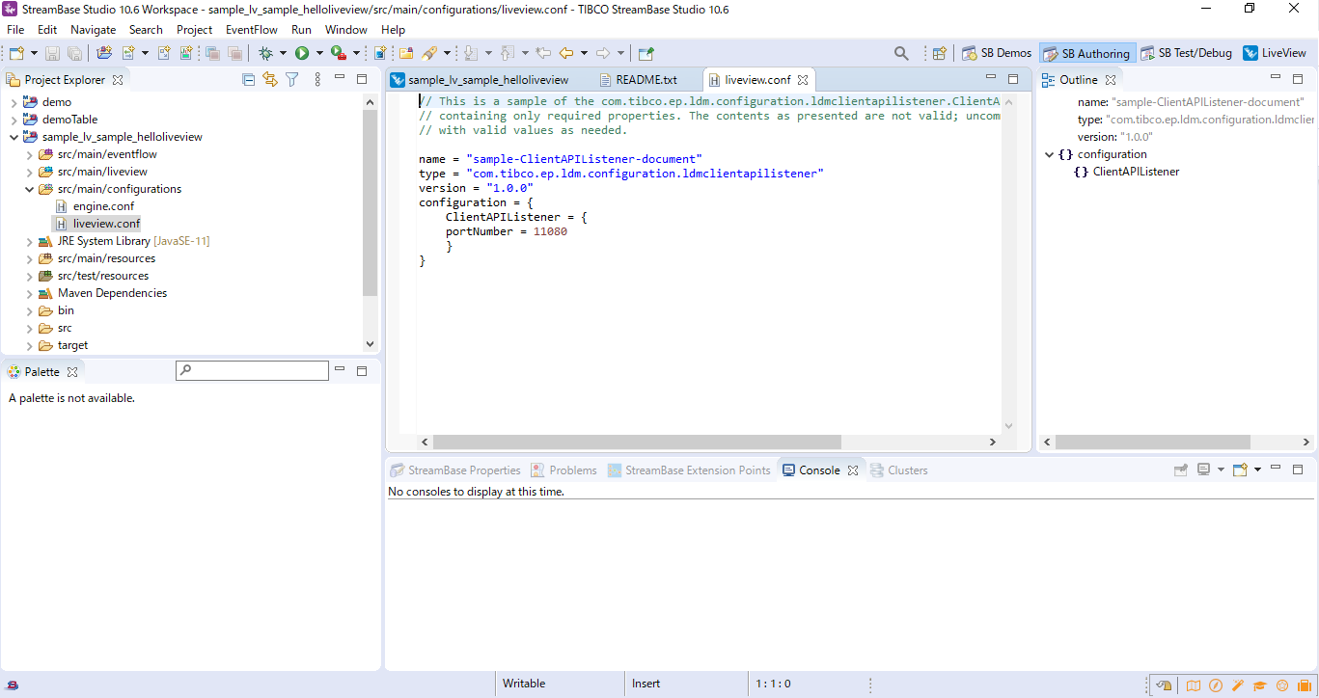This screenshot has width=1319, height=698.
Task: Collapse the src/main/configurations folder
Action: point(29,189)
